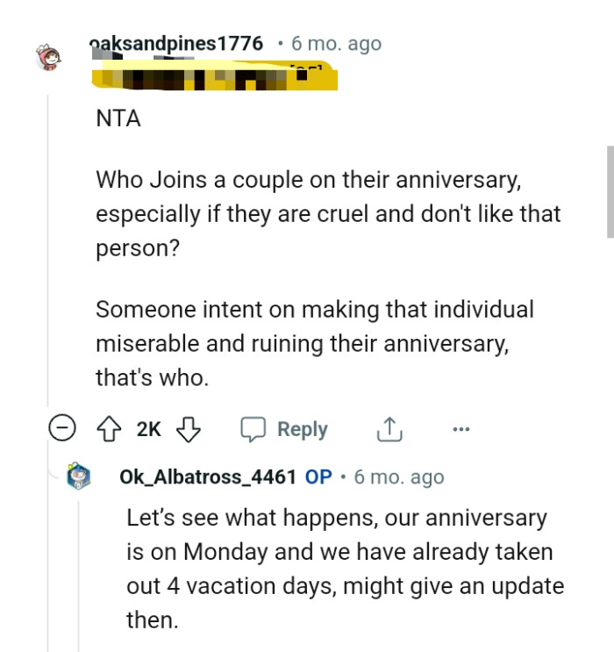Click the timestamp next to Ok_Albatross_4461
Image resolution: width=614 pixels, height=652 pixels.
[400, 477]
